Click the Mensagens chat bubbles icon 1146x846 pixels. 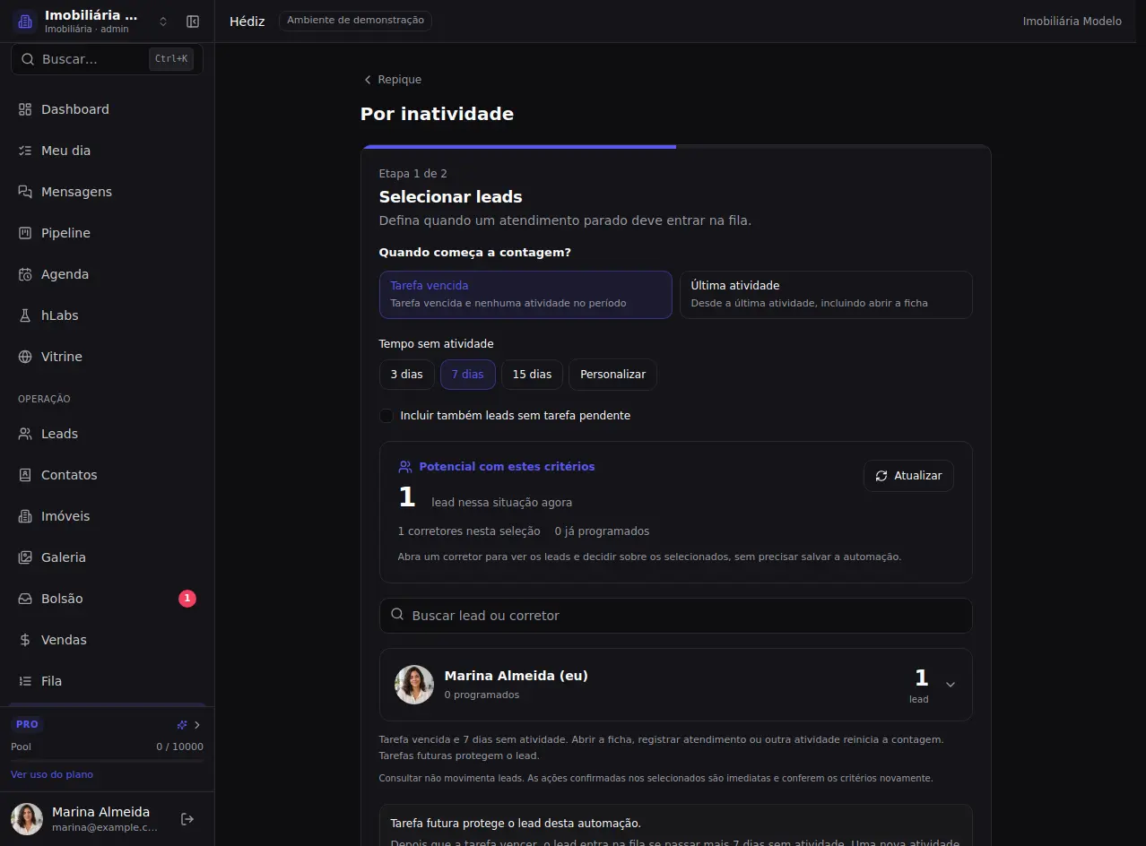click(25, 192)
